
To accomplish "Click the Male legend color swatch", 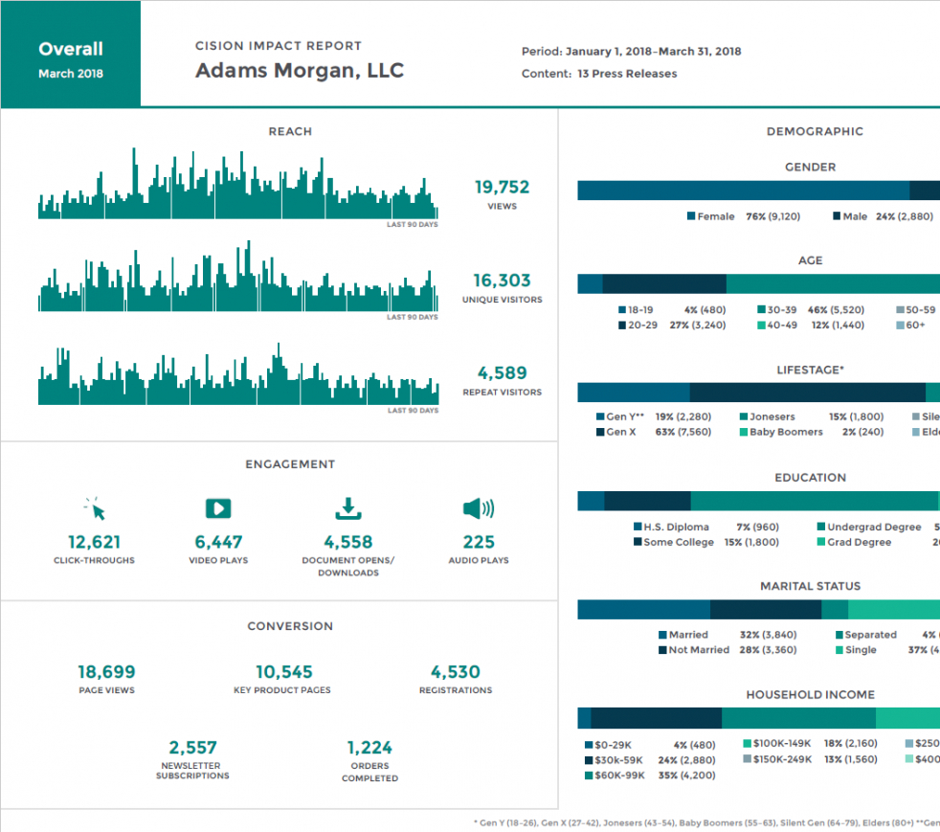I will (x=837, y=215).
